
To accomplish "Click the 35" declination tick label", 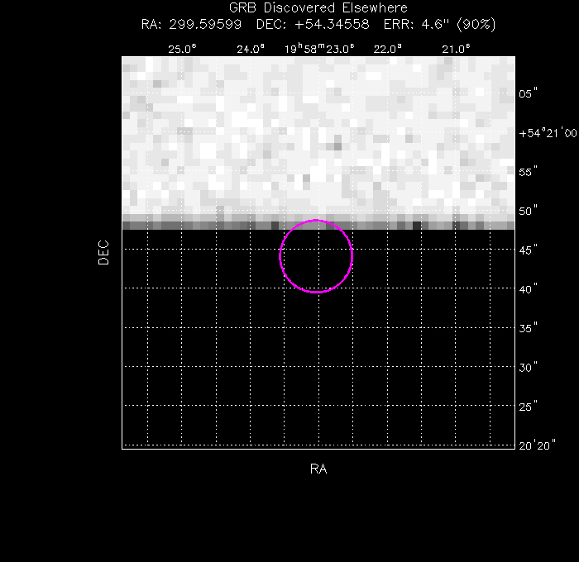I will click(x=528, y=328).
